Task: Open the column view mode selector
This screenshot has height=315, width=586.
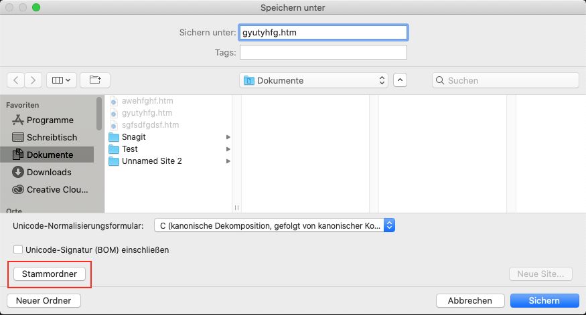Action: 62,80
